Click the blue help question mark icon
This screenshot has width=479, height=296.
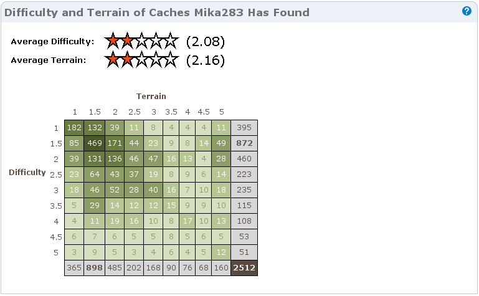click(467, 11)
